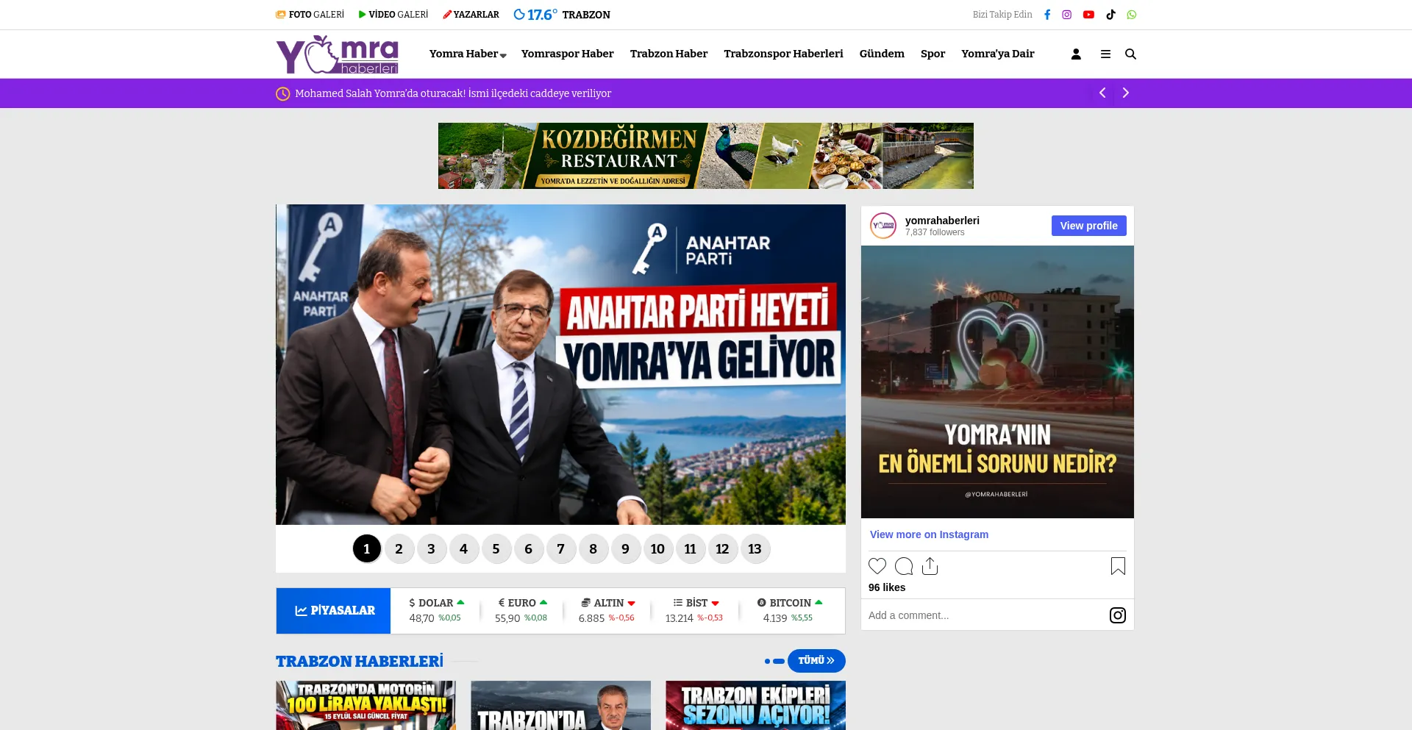Select slider page 7
This screenshot has height=730, width=1412.
click(x=560, y=548)
